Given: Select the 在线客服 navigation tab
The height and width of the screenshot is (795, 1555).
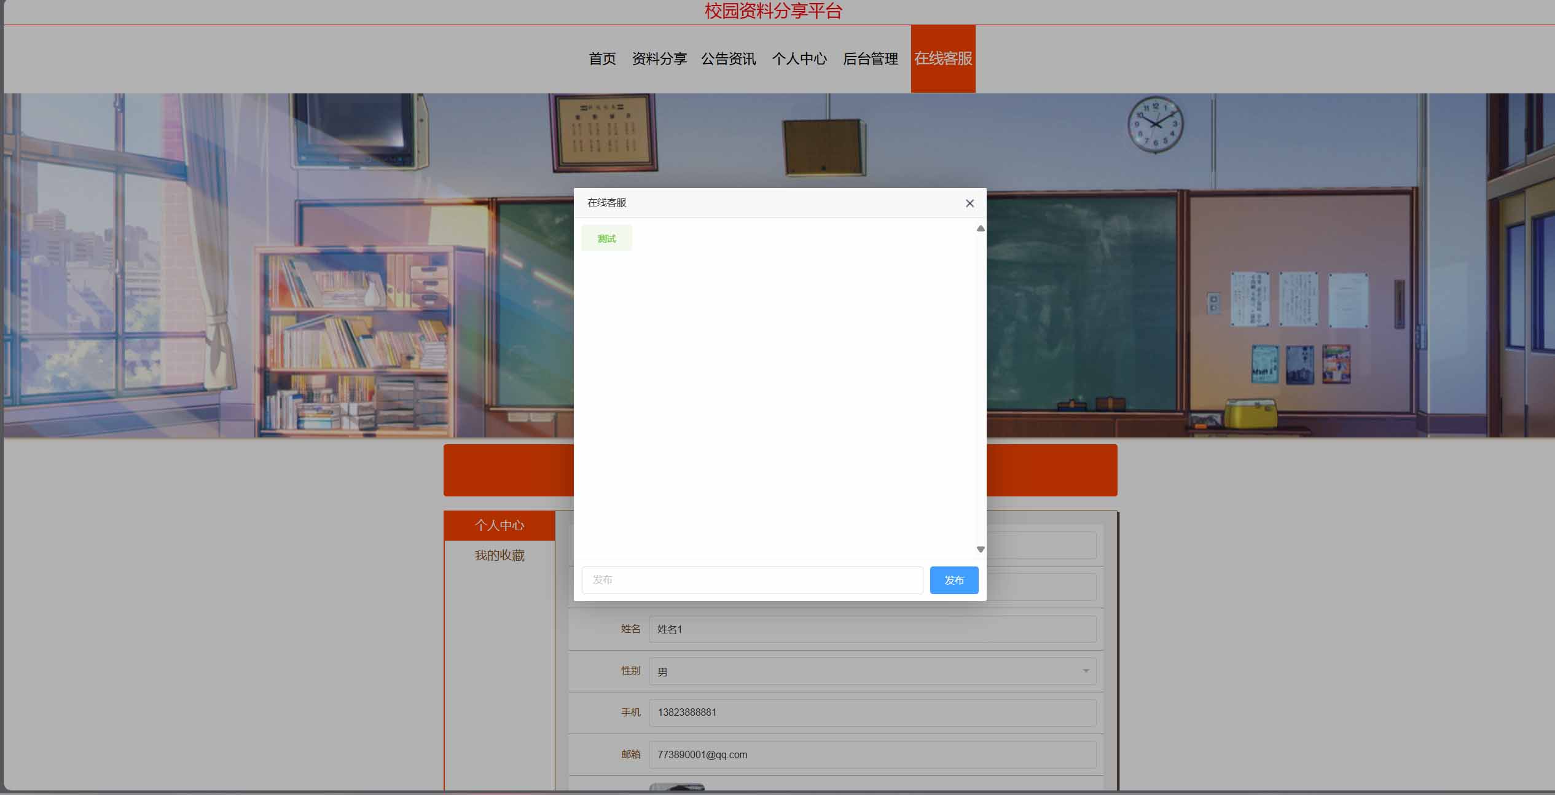Looking at the screenshot, I should [943, 59].
